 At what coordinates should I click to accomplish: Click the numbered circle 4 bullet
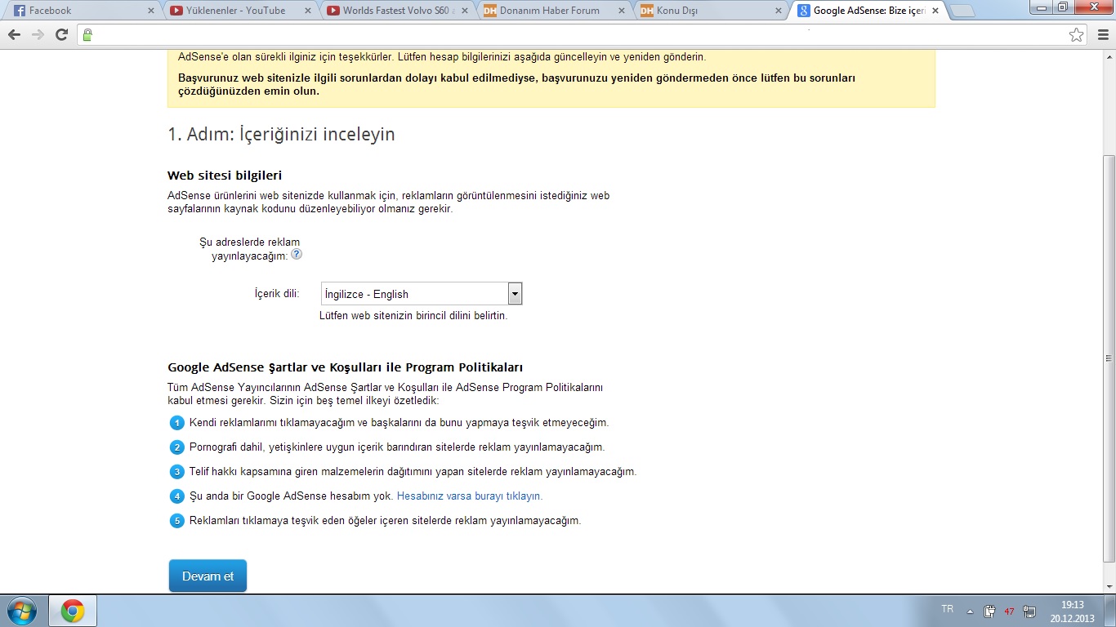click(x=177, y=496)
